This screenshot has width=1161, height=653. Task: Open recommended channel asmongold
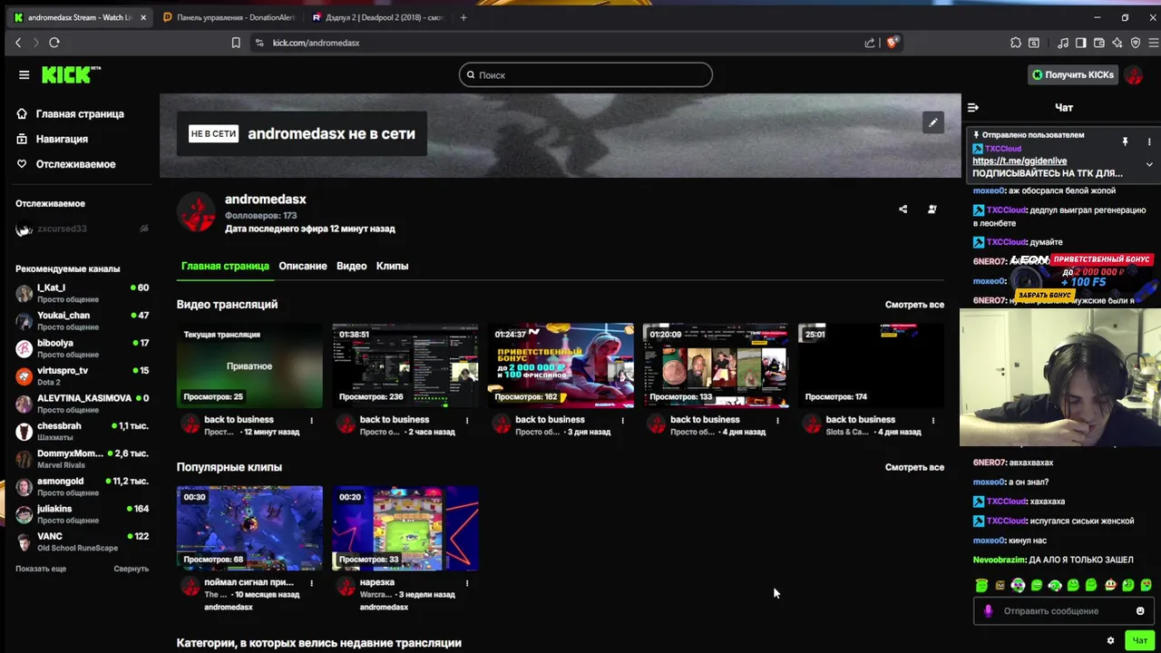[82, 486]
